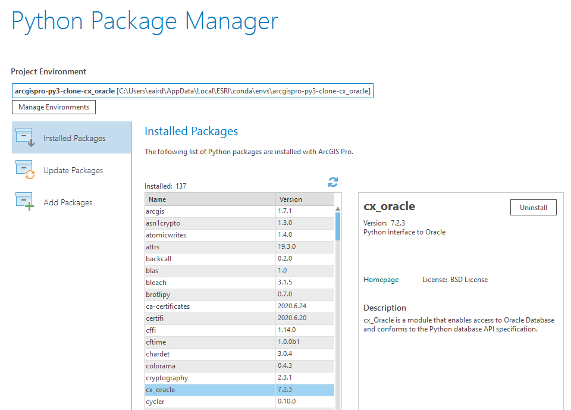Screen dimensions: 571x410
Task: Click the package list scroll up arrow
Action: 338,209
